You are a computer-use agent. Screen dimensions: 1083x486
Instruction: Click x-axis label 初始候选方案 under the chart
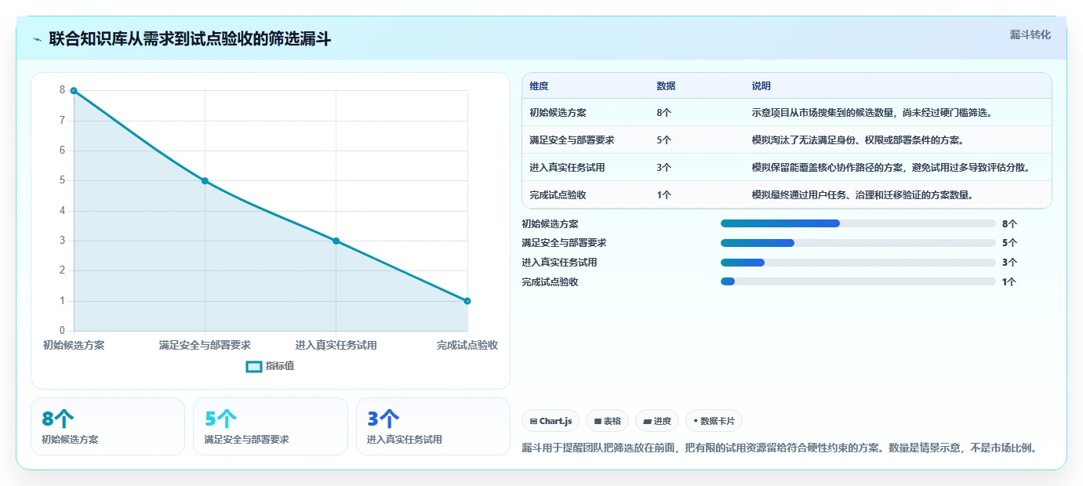click(x=74, y=345)
